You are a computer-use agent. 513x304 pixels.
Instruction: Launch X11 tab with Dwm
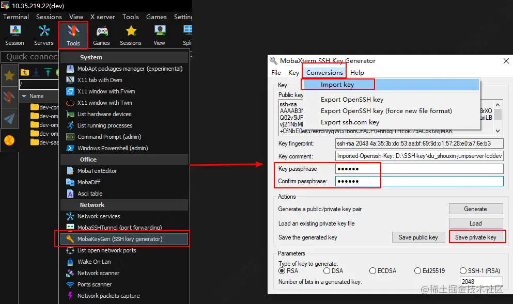[x=125, y=80]
